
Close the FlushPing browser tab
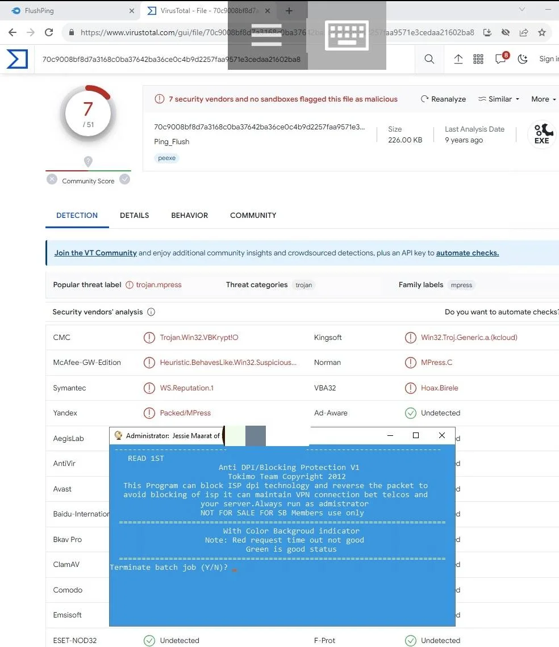point(132,11)
